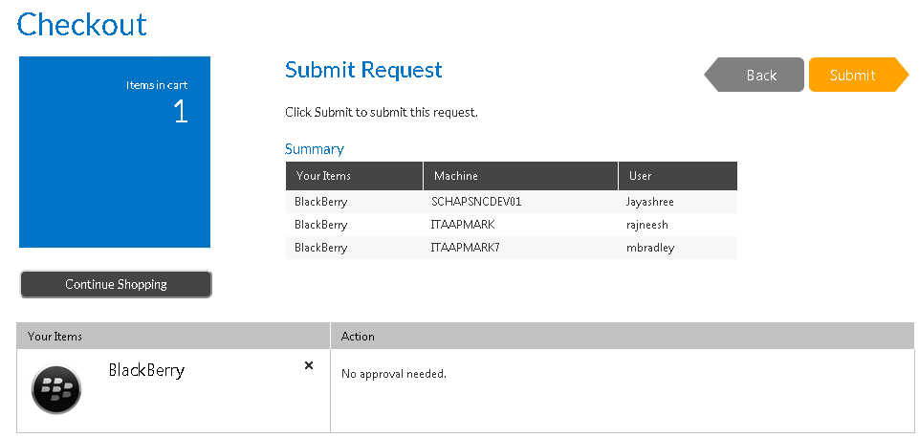Viewport: 919px width, 438px height.
Task: Click the Continue Shopping button
Action: [116, 284]
